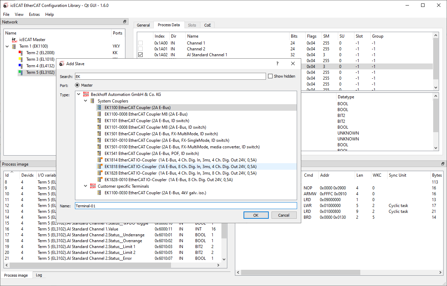
Task: Click the EK1541 POF coupler icon
Action: coord(99,154)
